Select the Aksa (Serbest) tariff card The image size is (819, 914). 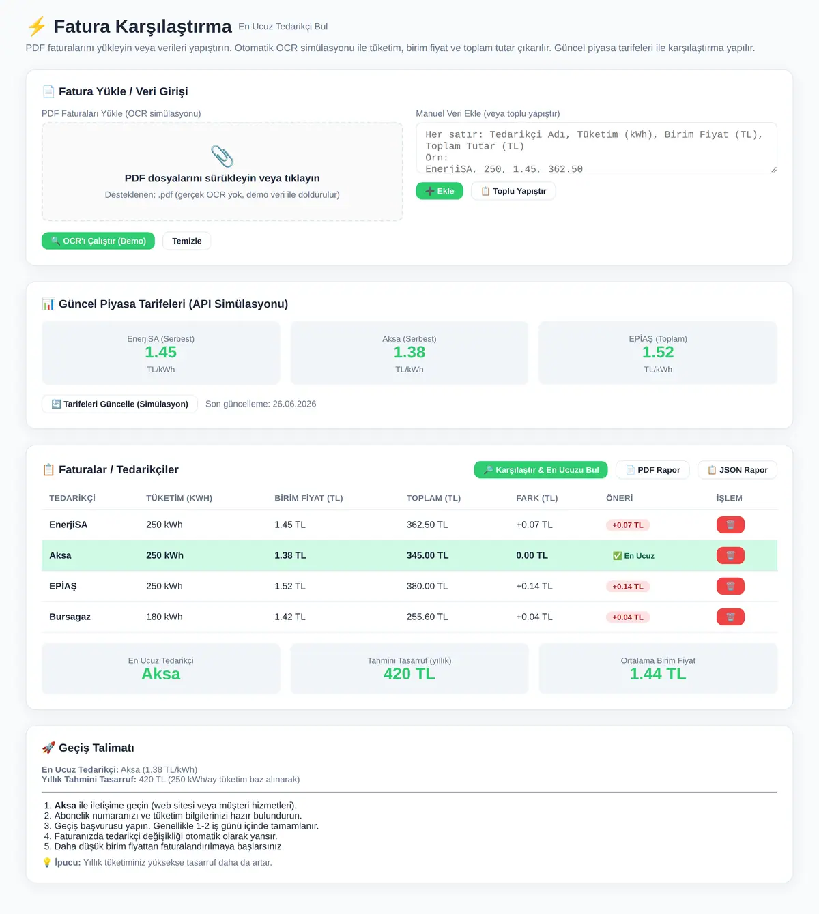pyautogui.click(x=409, y=353)
